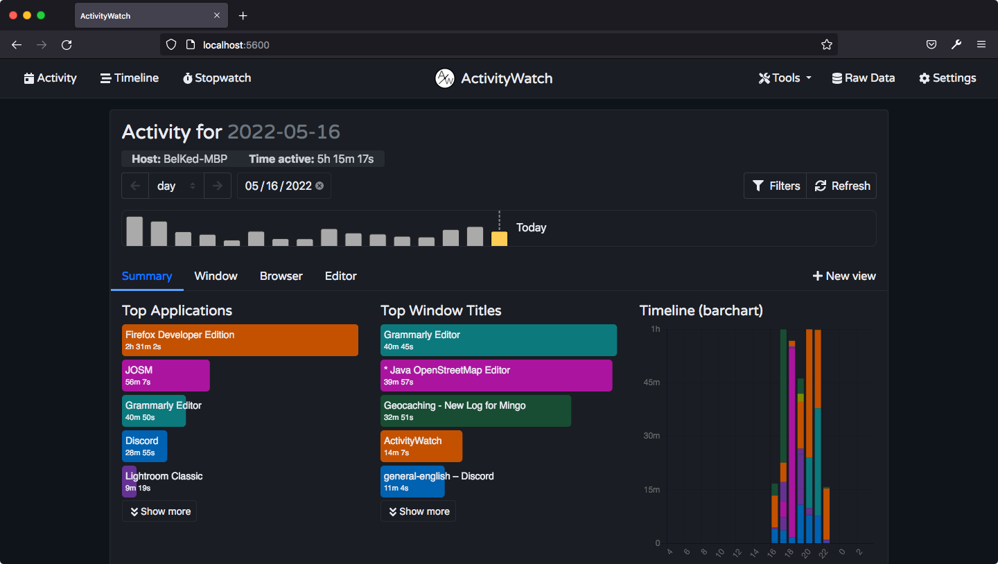Go to previous day arrow
Image resolution: width=998 pixels, height=564 pixels.
point(135,186)
